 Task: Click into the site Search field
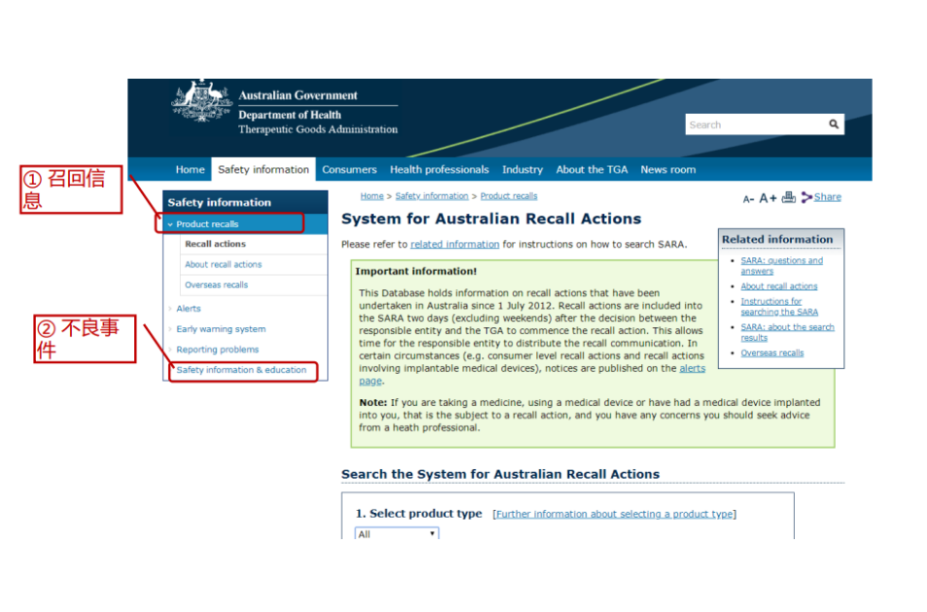click(x=754, y=124)
